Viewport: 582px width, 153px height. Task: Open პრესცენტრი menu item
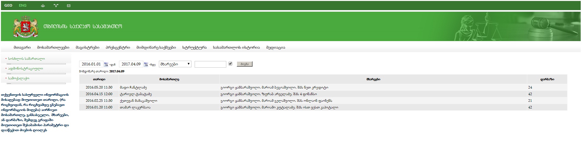118,47
